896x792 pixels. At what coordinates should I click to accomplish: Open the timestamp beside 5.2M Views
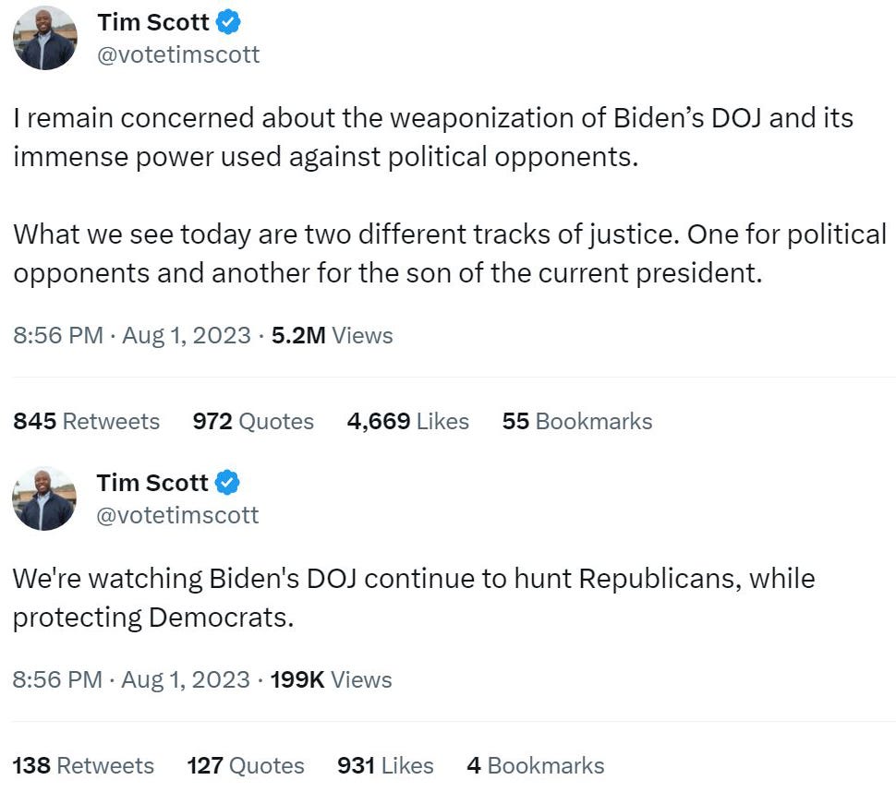coord(131,335)
